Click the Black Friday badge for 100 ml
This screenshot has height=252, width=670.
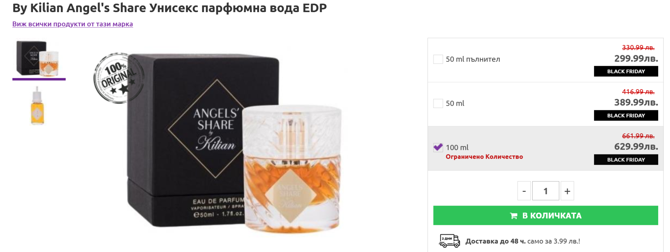point(626,160)
